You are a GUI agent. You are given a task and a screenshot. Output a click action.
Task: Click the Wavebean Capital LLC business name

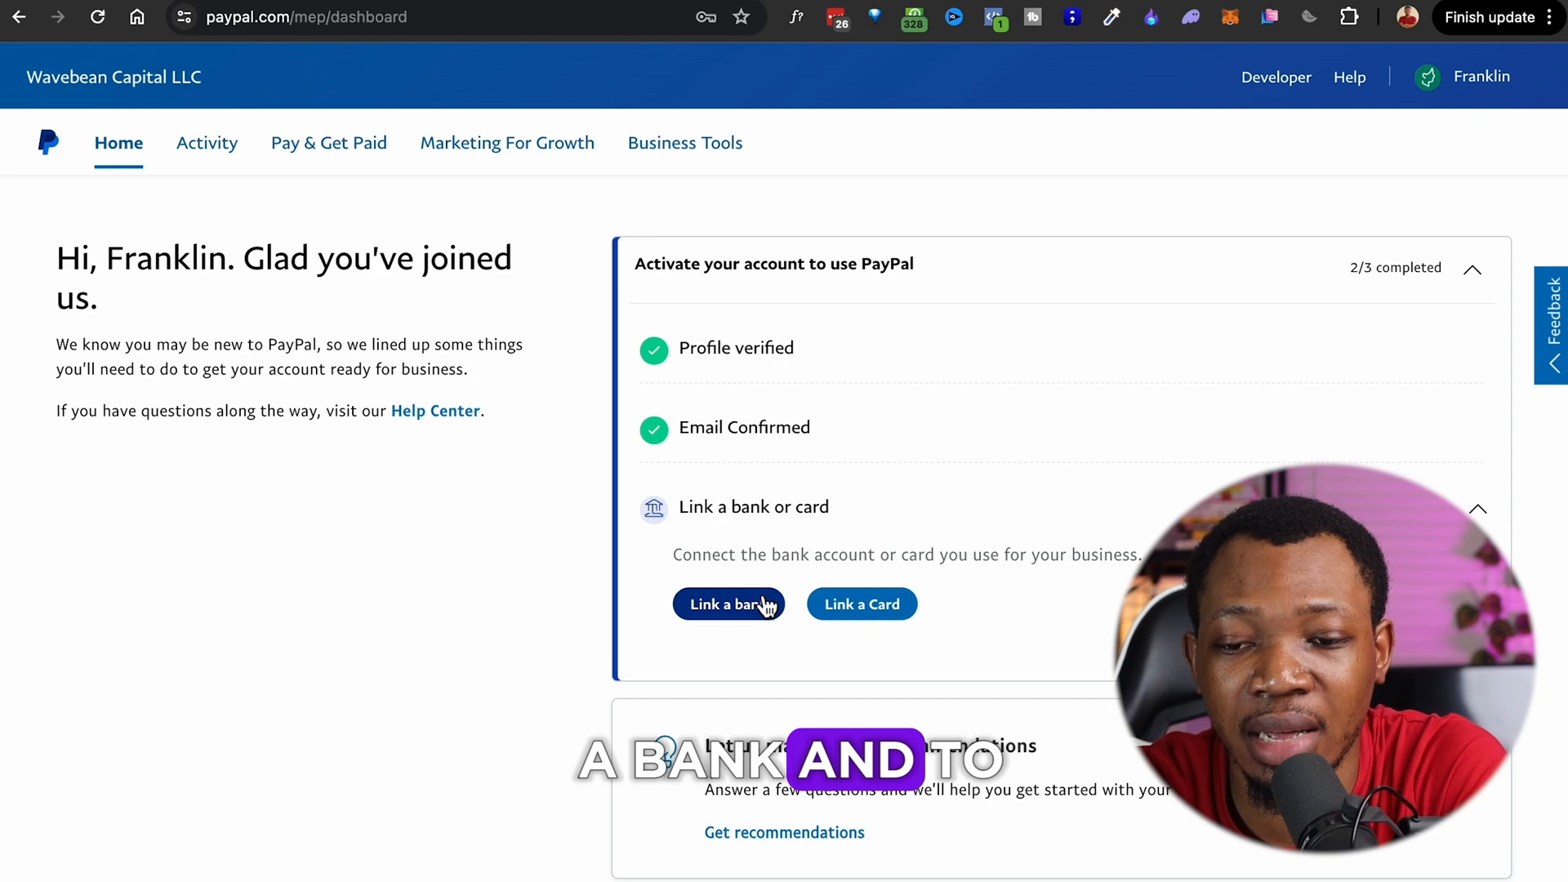tap(114, 77)
